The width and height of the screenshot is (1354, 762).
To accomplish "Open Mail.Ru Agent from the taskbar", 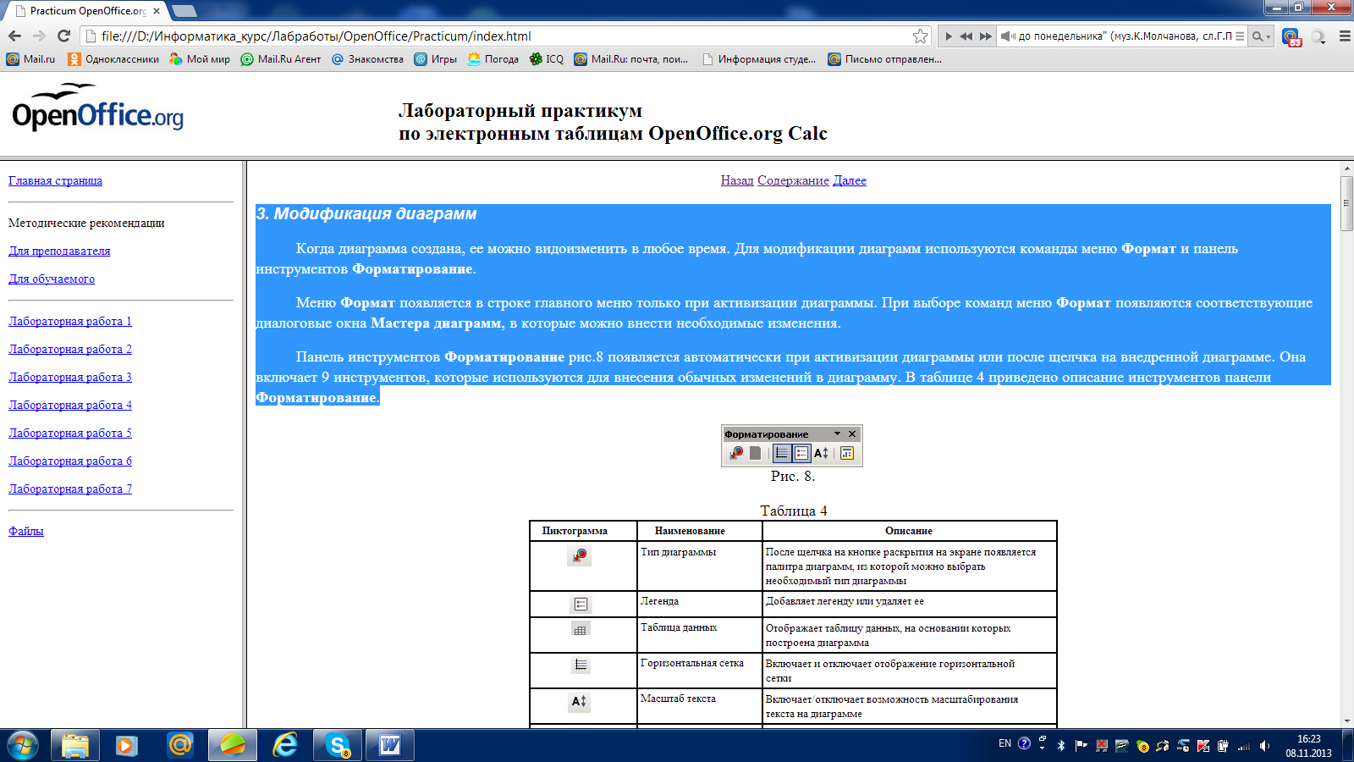I will pyautogui.click(x=179, y=745).
